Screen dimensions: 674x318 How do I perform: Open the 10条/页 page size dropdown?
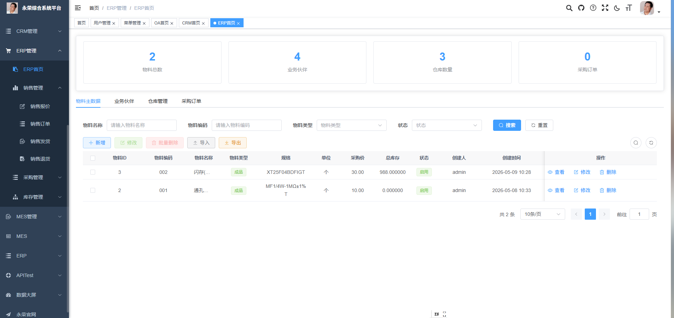click(x=543, y=214)
